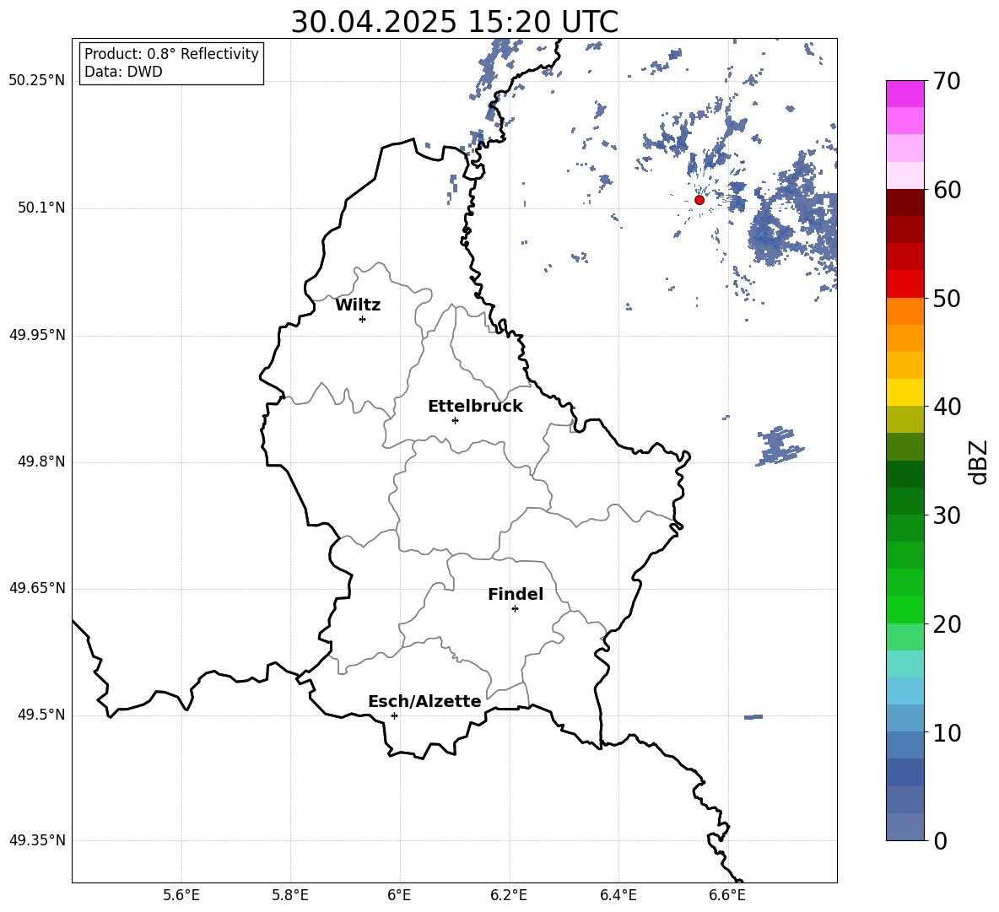
Task: Click the 49.35°N latitude label
Action: click(37, 840)
